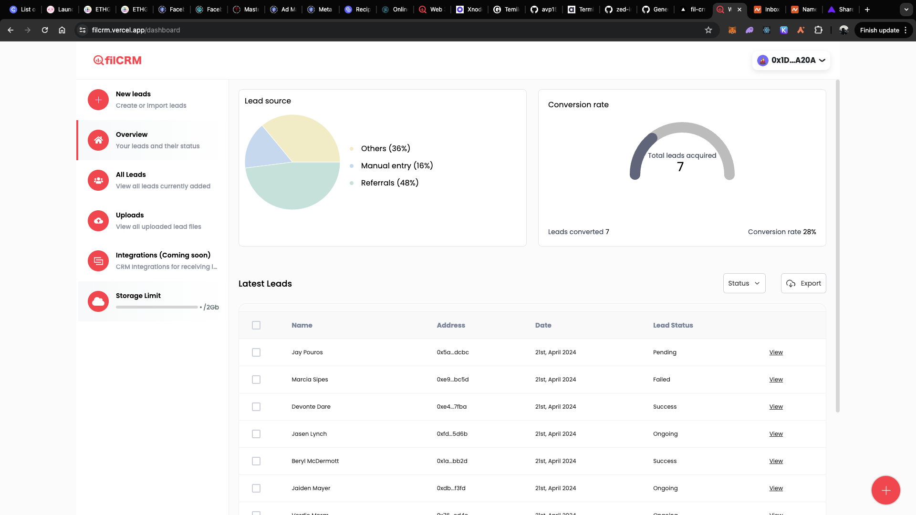
Task: Open the New leads menu item
Action: click(x=153, y=100)
